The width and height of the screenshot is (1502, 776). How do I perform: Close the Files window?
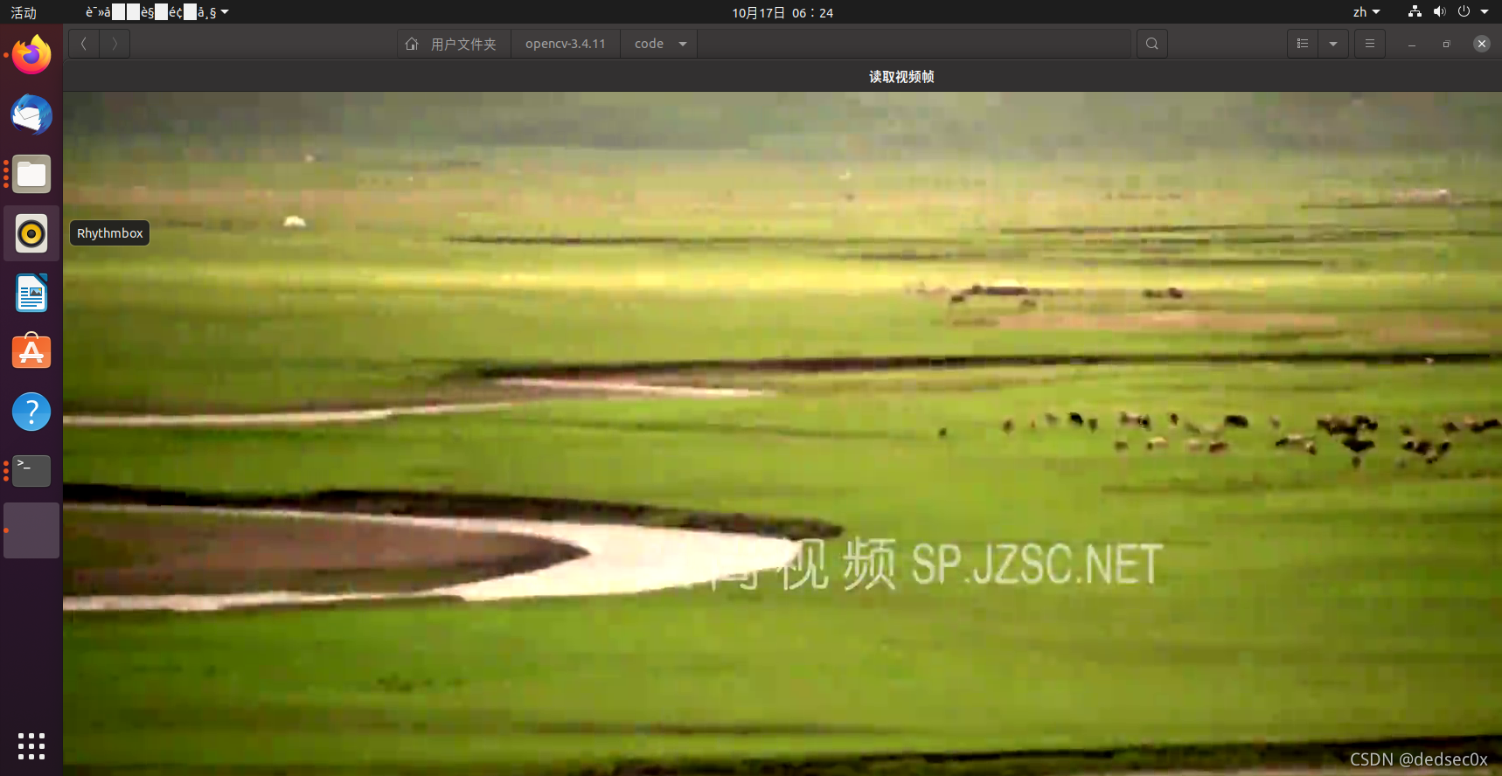(x=1482, y=44)
